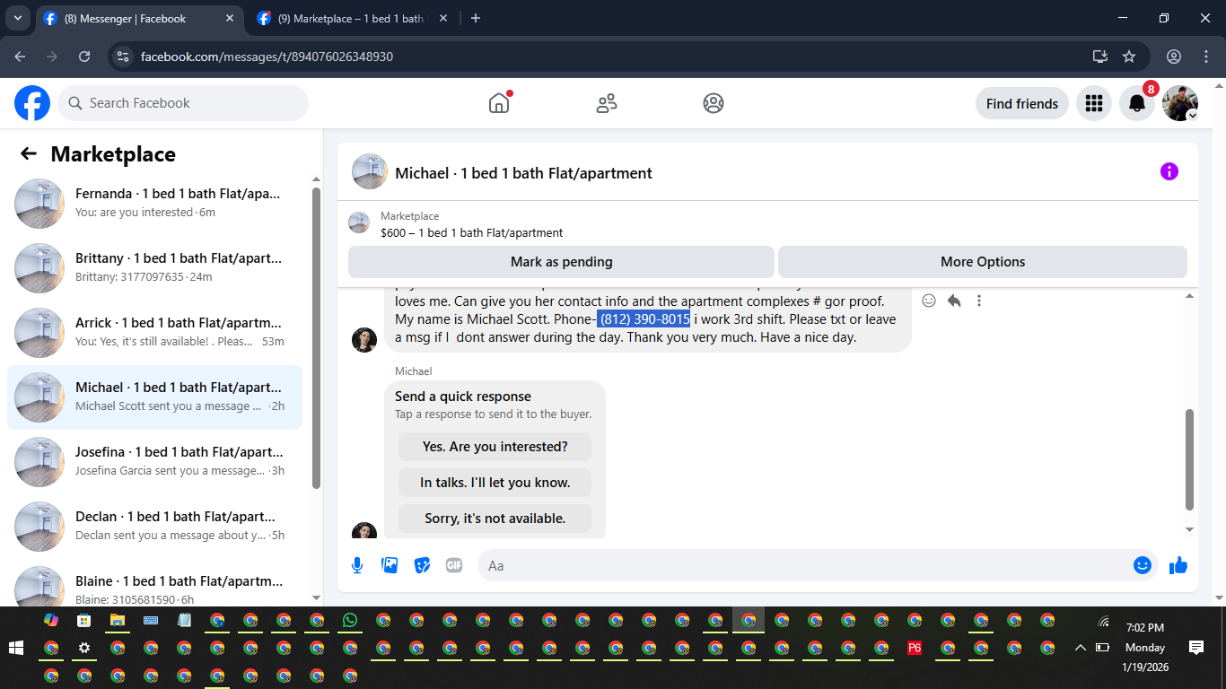1226x689 pixels.
Task: Click the back arrow next to Marketplace
Action: coord(29,153)
